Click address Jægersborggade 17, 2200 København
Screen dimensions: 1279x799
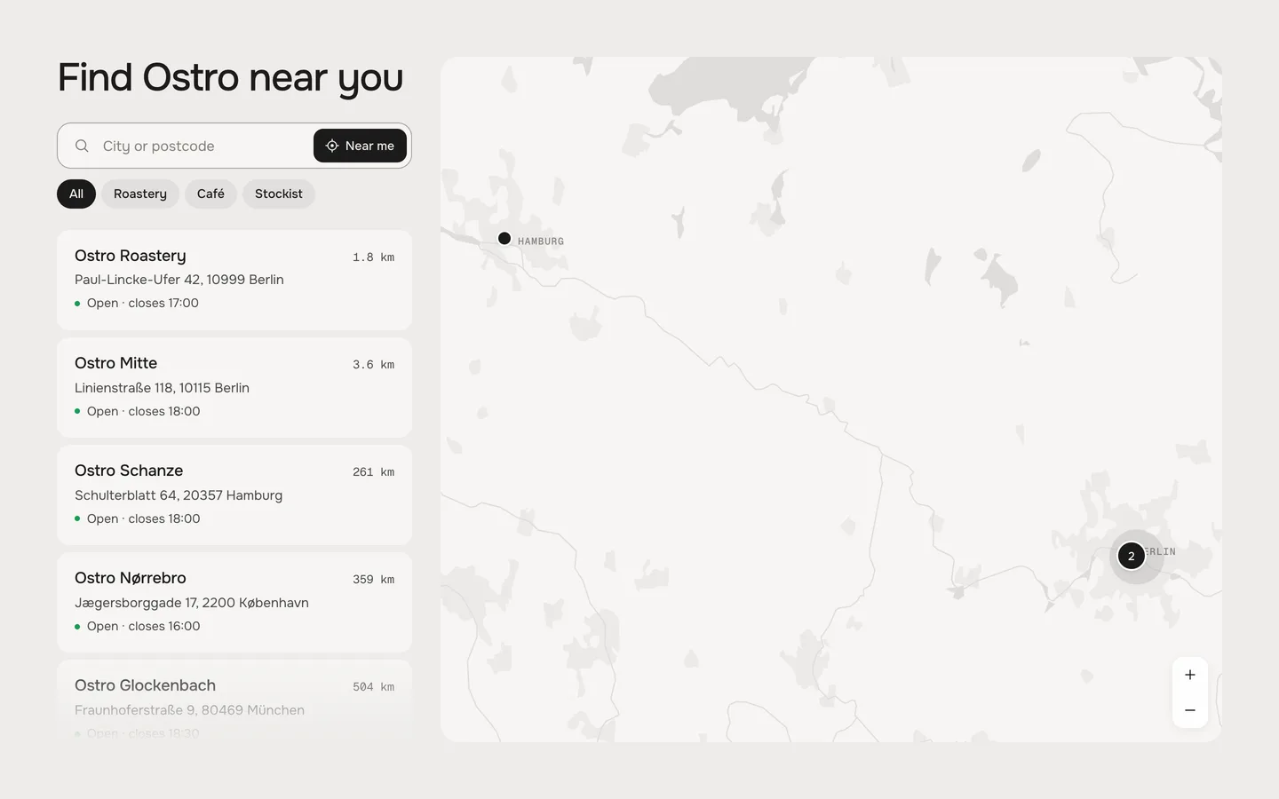192,603
